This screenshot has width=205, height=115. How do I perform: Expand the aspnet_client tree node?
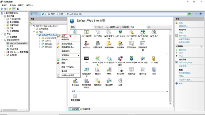point(40,38)
